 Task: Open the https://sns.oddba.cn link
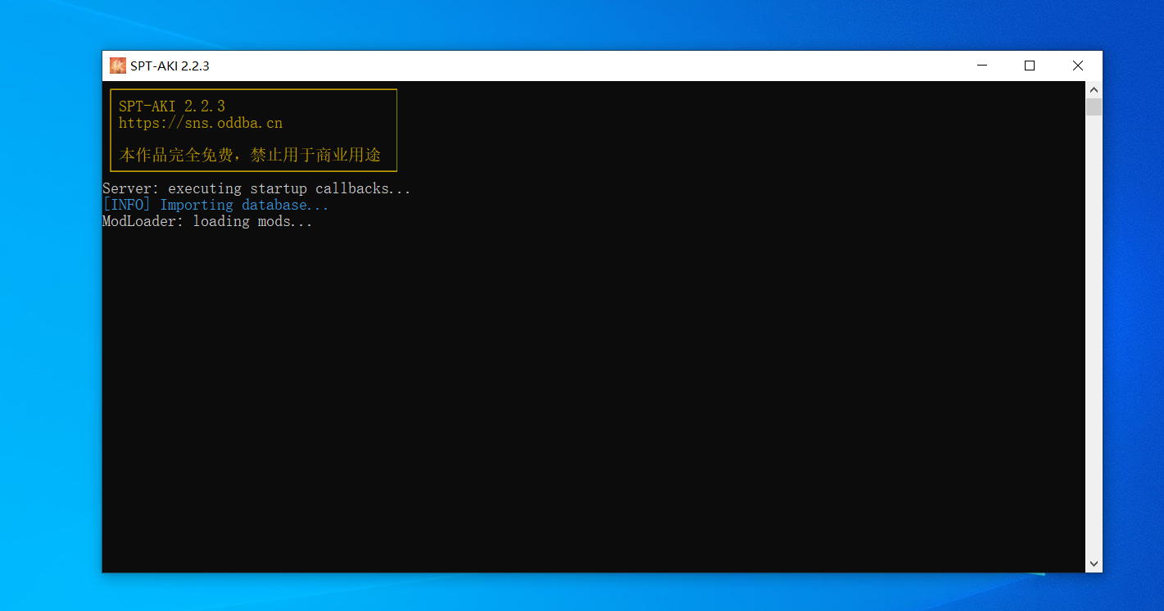tap(200, 123)
